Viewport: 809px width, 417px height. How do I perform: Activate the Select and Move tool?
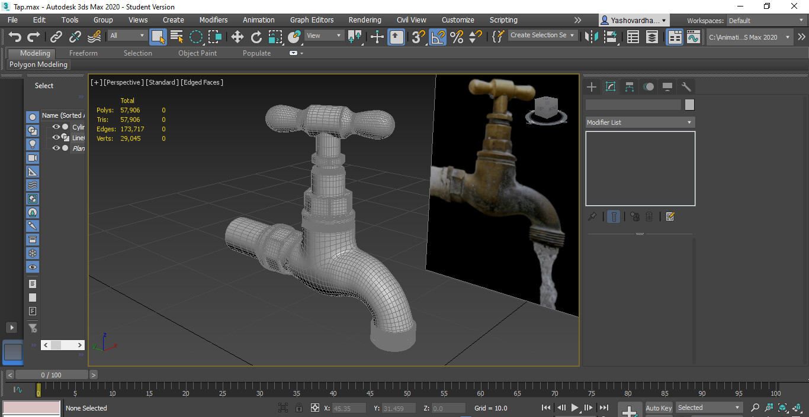(237, 37)
